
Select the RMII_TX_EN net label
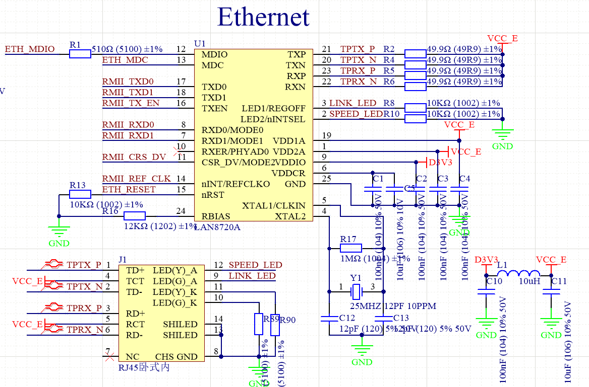click(131, 103)
